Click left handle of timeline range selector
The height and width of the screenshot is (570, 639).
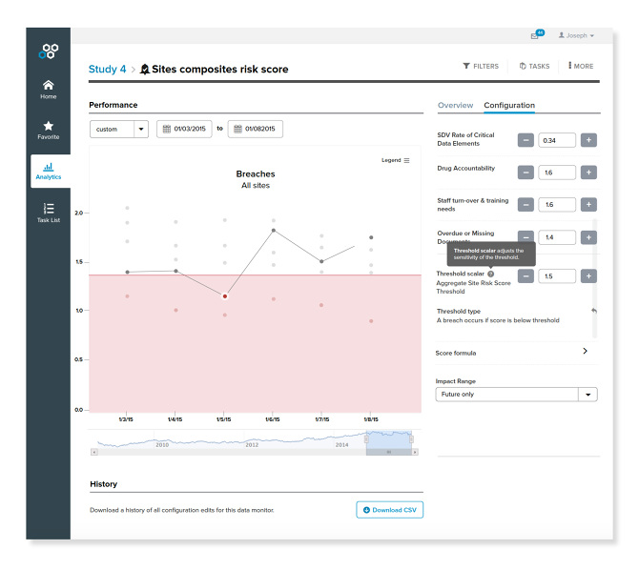pyautogui.click(x=366, y=439)
